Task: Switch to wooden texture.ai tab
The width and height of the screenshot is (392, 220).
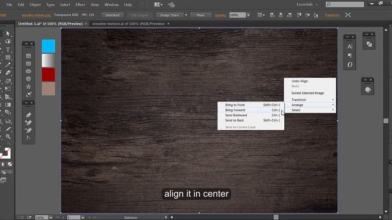Action: pyautogui.click(x=129, y=24)
